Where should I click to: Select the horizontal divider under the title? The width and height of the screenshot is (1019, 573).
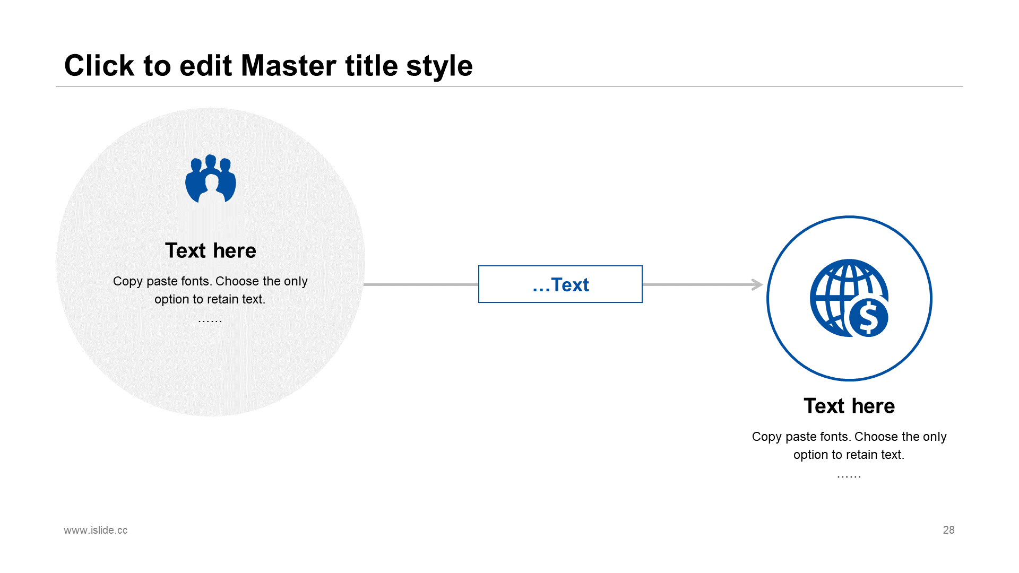pyautogui.click(x=509, y=86)
